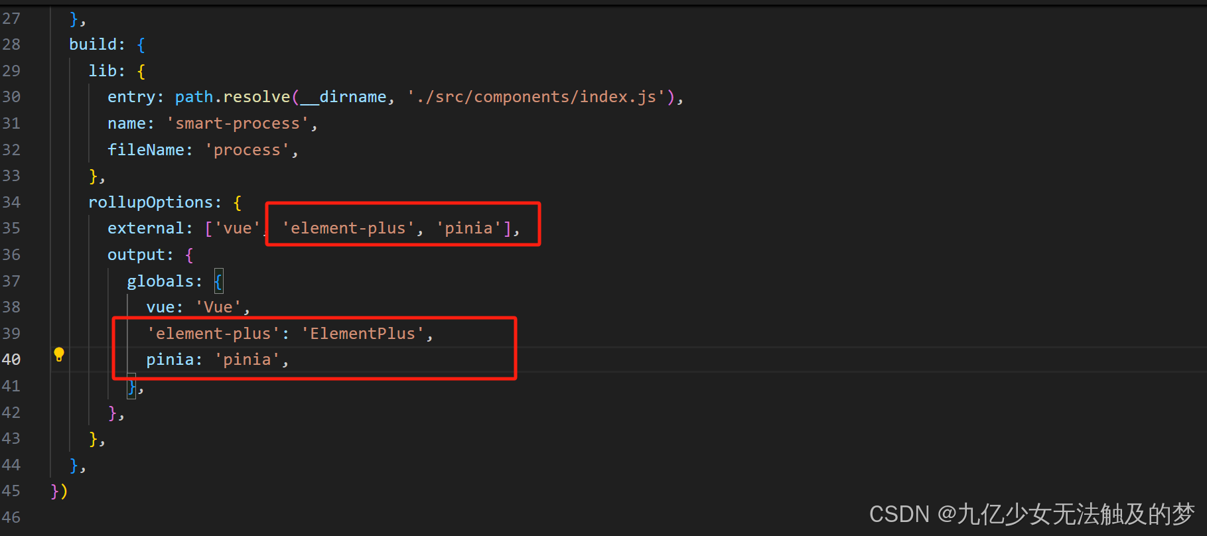
Task: Click 'element-plus' key on line 39
Action: click(213, 334)
